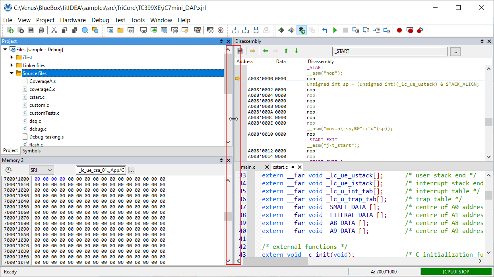Click the Cut scissors icon
The height and width of the screenshot is (277, 494).
point(54,30)
